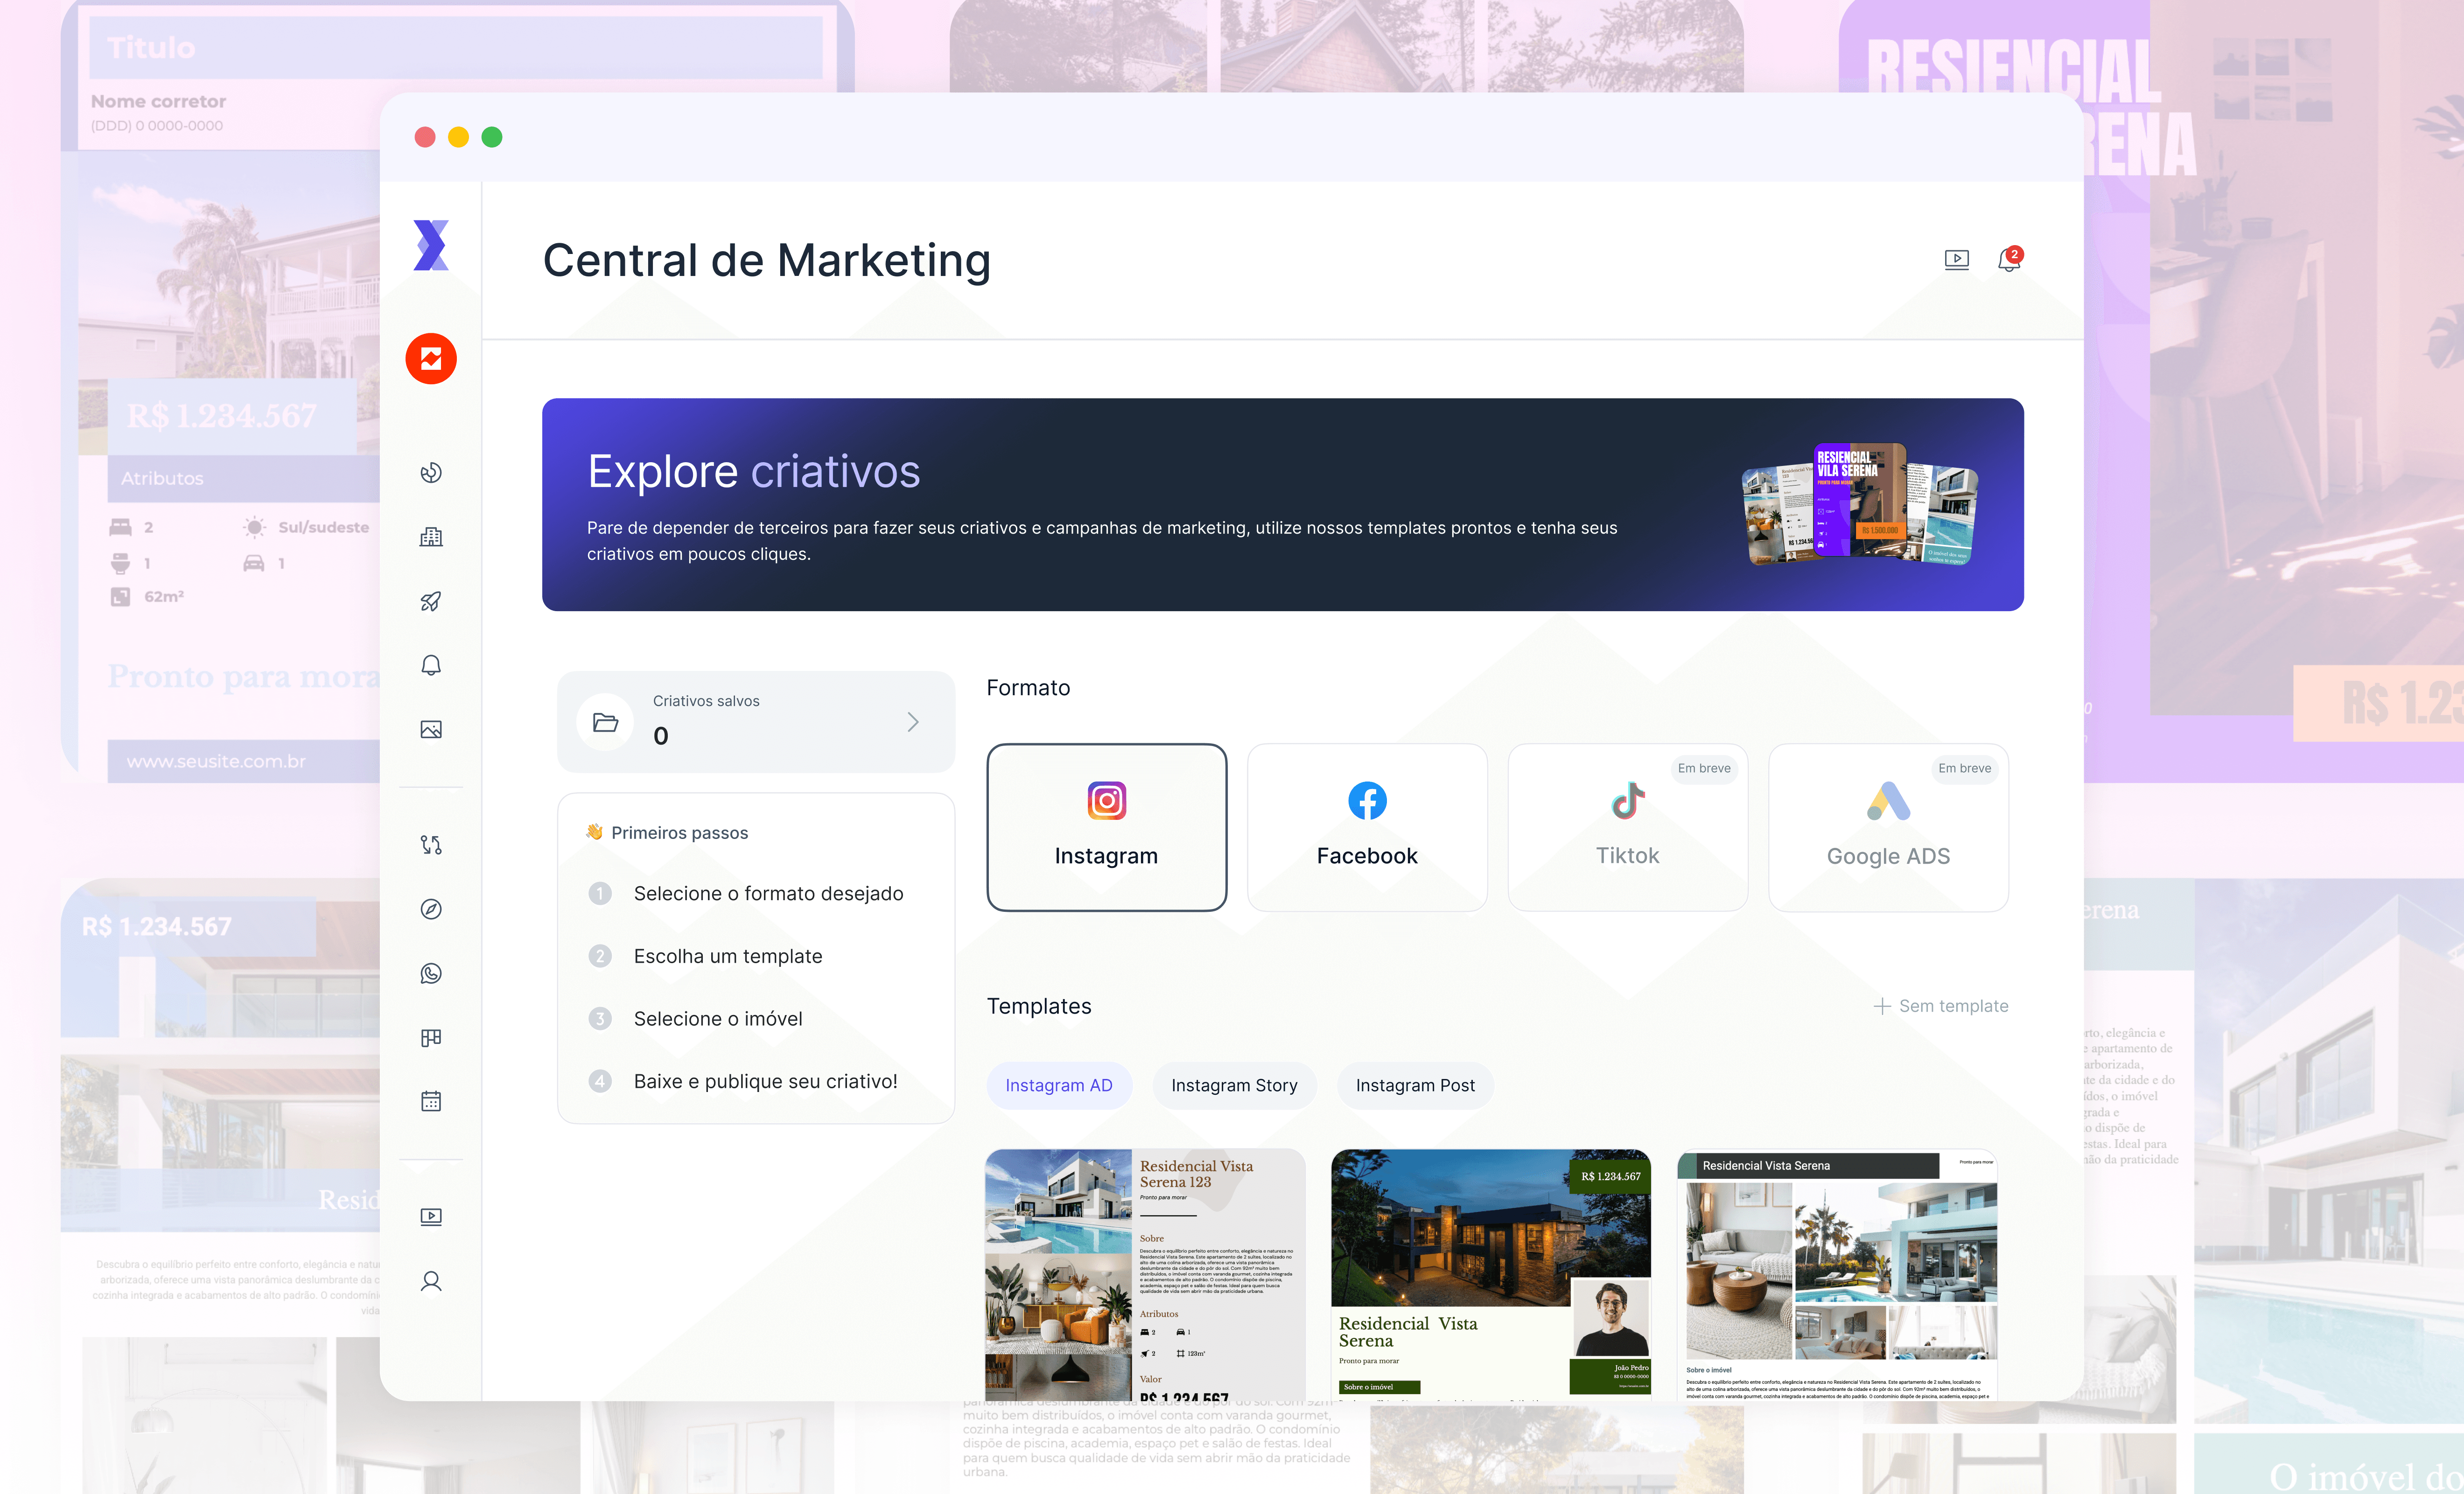Open the red Marketing icon in the sidebar
The width and height of the screenshot is (2464, 1494).
coord(431,358)
